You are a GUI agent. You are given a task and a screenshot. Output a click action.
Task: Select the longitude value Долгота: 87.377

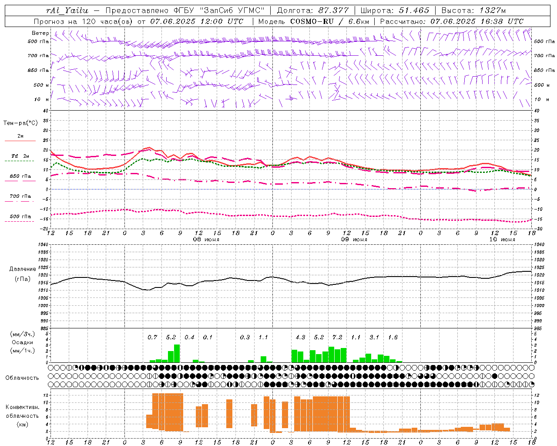[x=313, y=10]
